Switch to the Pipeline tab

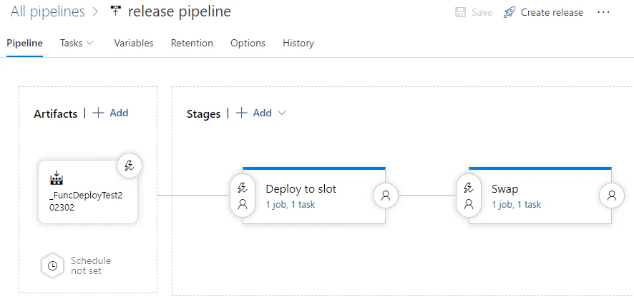point(24,43)
